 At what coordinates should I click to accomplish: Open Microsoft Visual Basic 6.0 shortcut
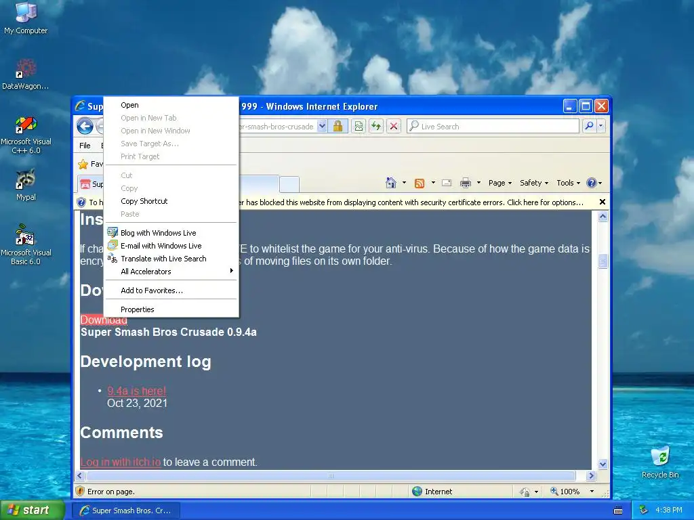[x=26, y=244]
